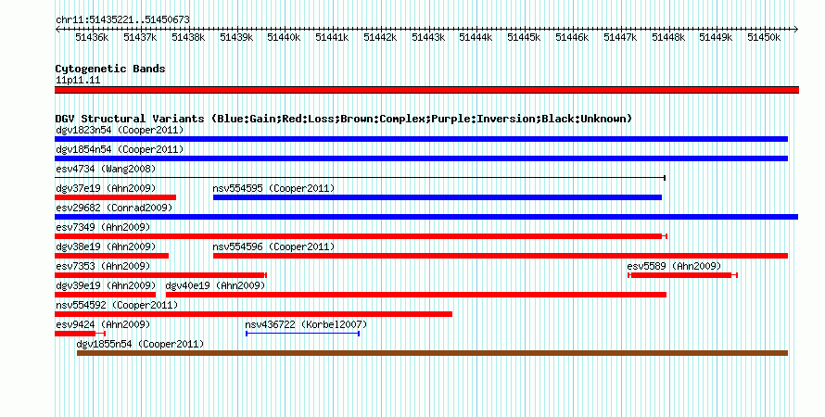
Task: Click the DGV Structural Variants track title
Action: pos(343,119)
